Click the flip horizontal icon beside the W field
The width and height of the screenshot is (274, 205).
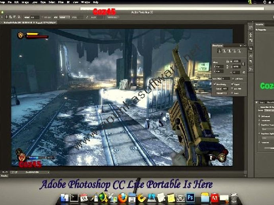228,61
